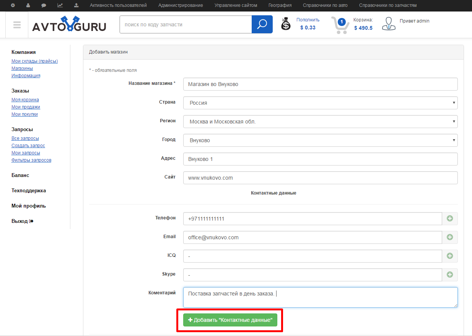Click the settings gear icon in top bar
This screenshot has width=472, height=336.
tap(13, 5)
